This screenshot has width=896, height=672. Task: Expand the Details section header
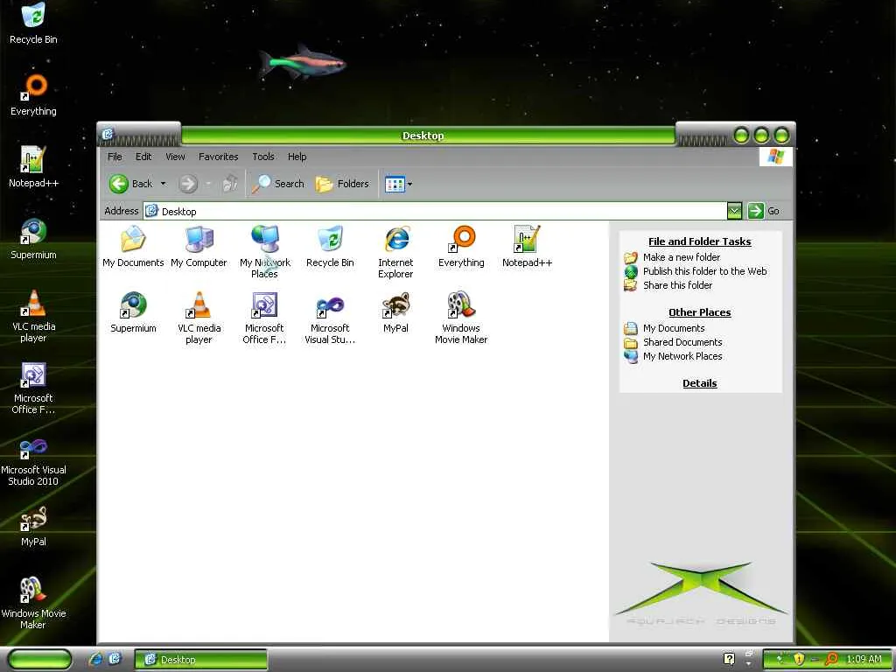[699, 383]
